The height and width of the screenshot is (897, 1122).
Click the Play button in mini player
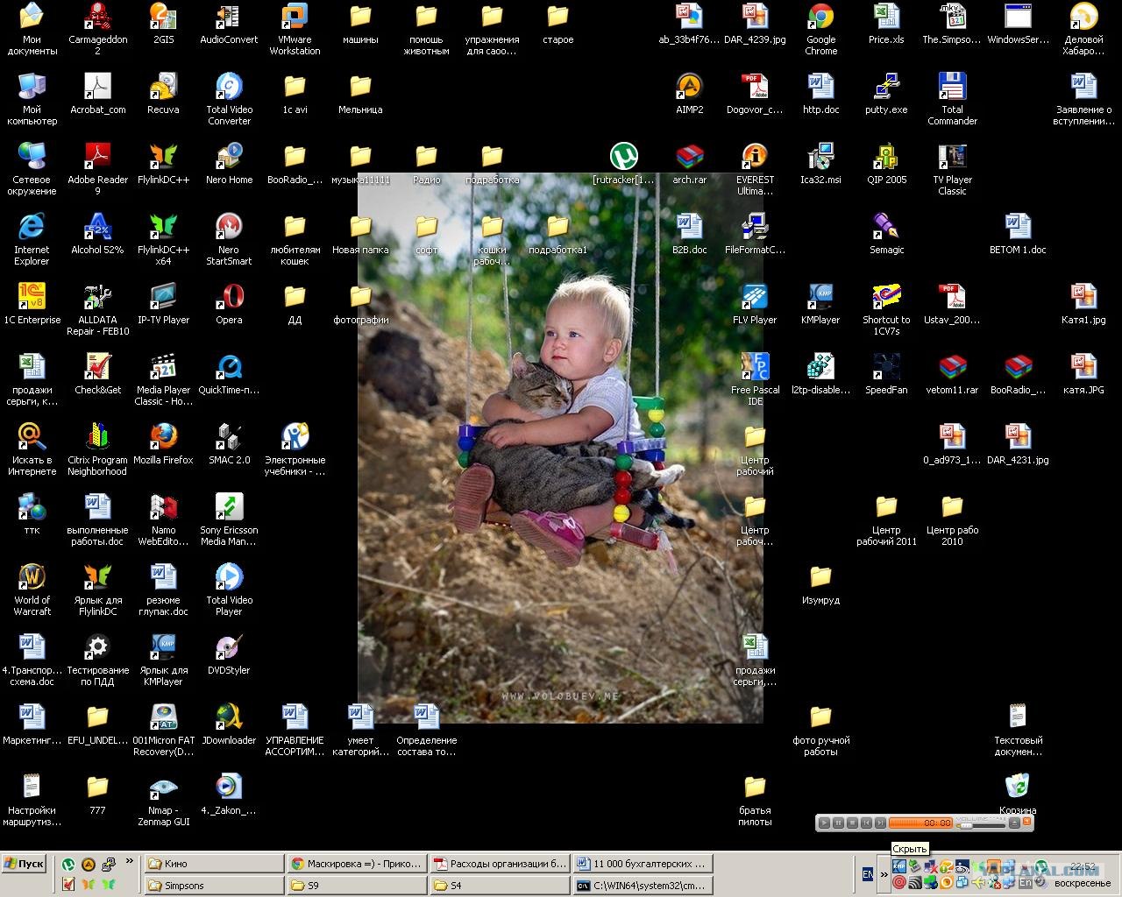tap(824, 823)
